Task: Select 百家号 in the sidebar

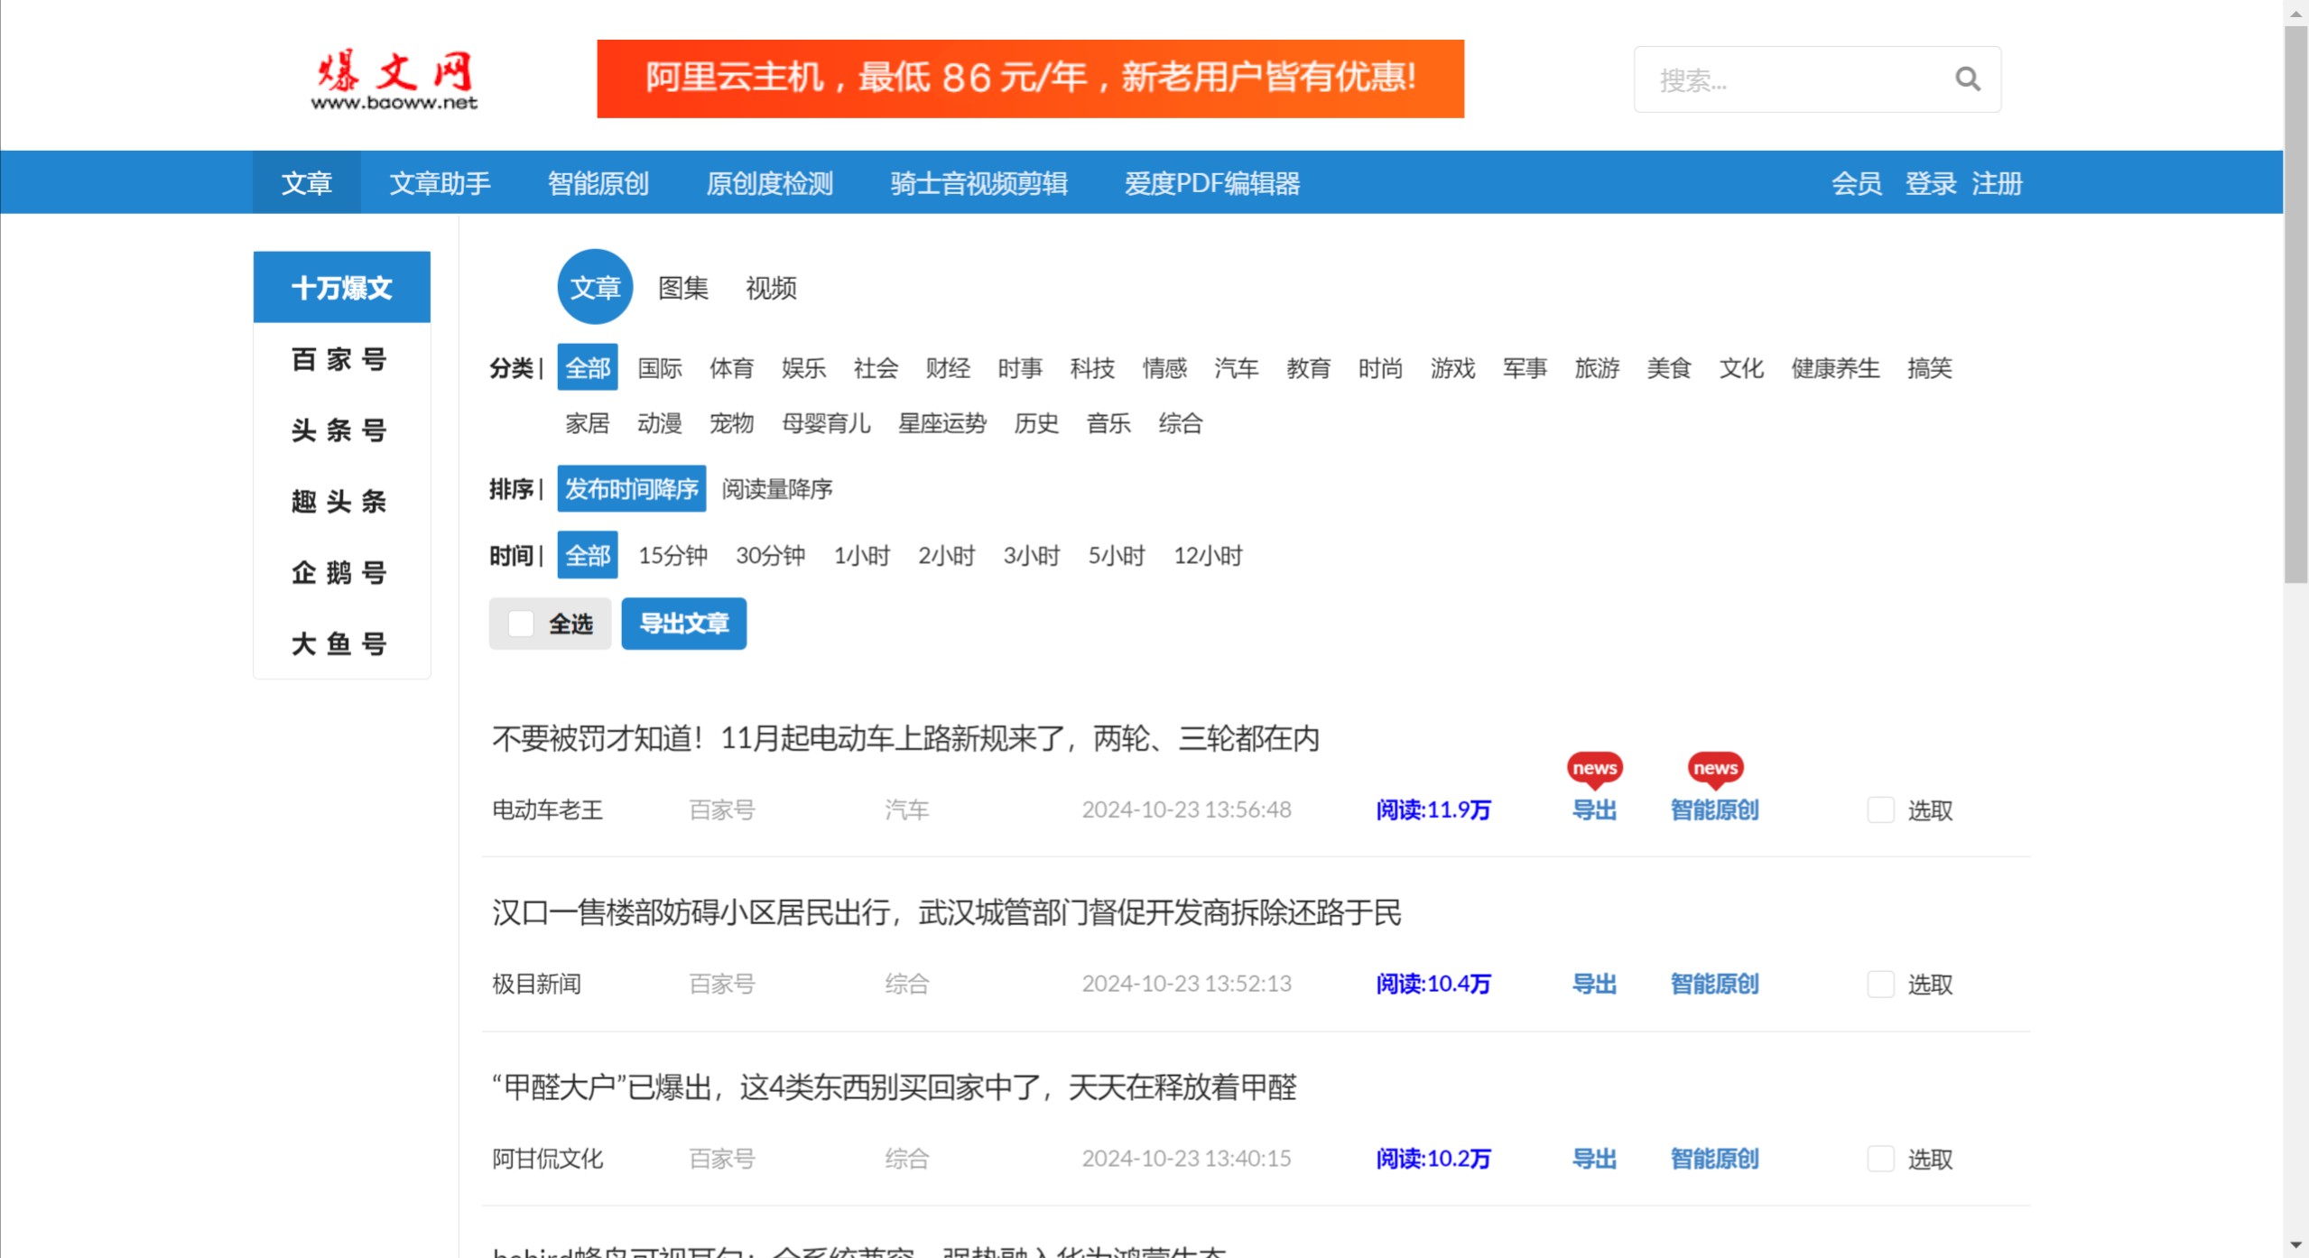Action: pos(341,358)
